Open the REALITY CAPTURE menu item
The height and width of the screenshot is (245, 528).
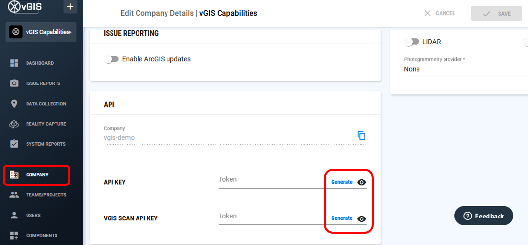[46, 124]
